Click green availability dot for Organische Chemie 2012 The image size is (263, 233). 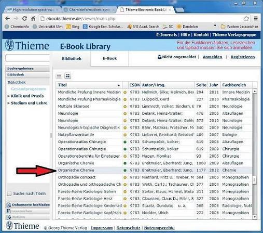pyautogui.click(x=125, y=171)
